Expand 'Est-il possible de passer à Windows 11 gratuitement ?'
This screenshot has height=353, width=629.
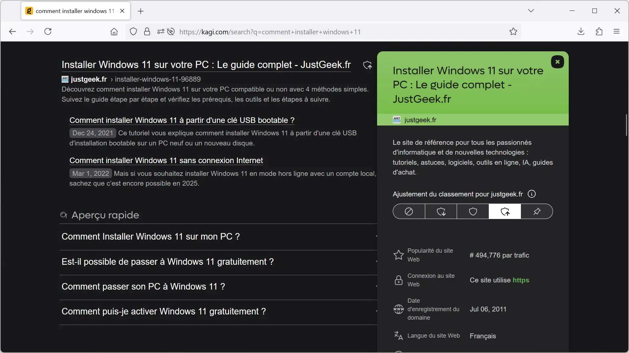click(218, 262)
